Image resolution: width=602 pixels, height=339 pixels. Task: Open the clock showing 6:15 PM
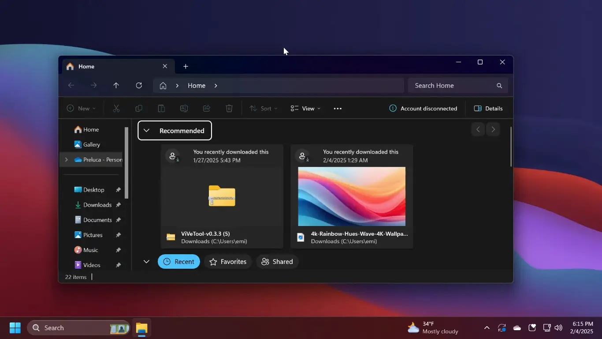(583, 328)
